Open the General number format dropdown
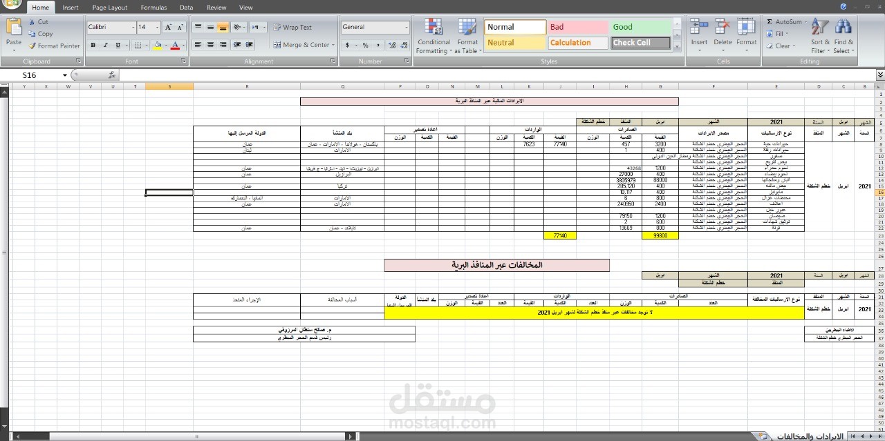The width and height of the screenshot is (885, 441). [x=407, y=28]
